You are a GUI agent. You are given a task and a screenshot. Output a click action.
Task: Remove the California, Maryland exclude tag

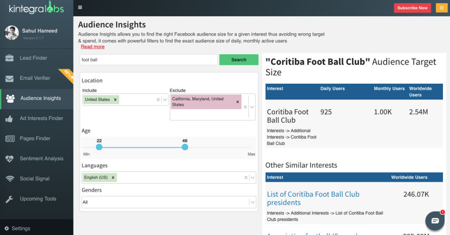click(x=237, y=102)
